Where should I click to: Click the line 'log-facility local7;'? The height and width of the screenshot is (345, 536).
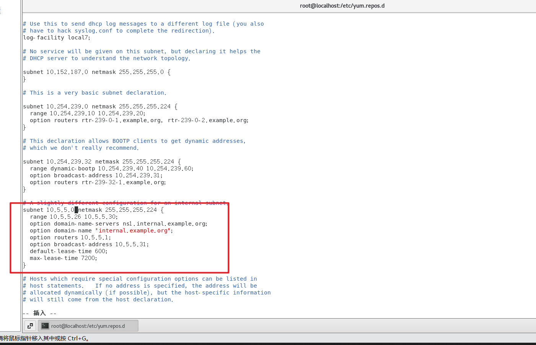point(57,38)
